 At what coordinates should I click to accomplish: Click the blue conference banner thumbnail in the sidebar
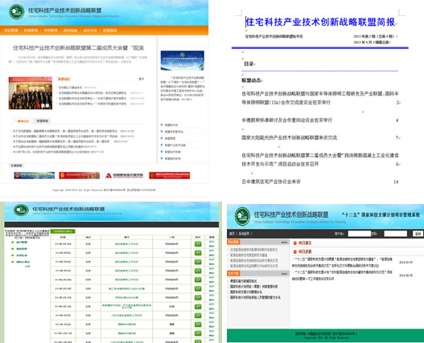(183, 60)
